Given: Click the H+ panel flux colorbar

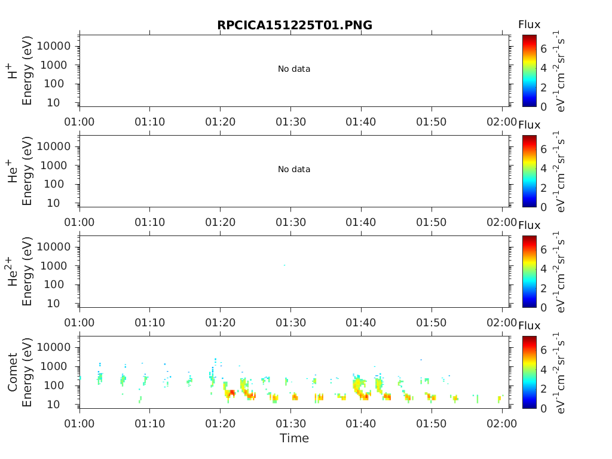Looking at the screenshot, I should 530,71.
